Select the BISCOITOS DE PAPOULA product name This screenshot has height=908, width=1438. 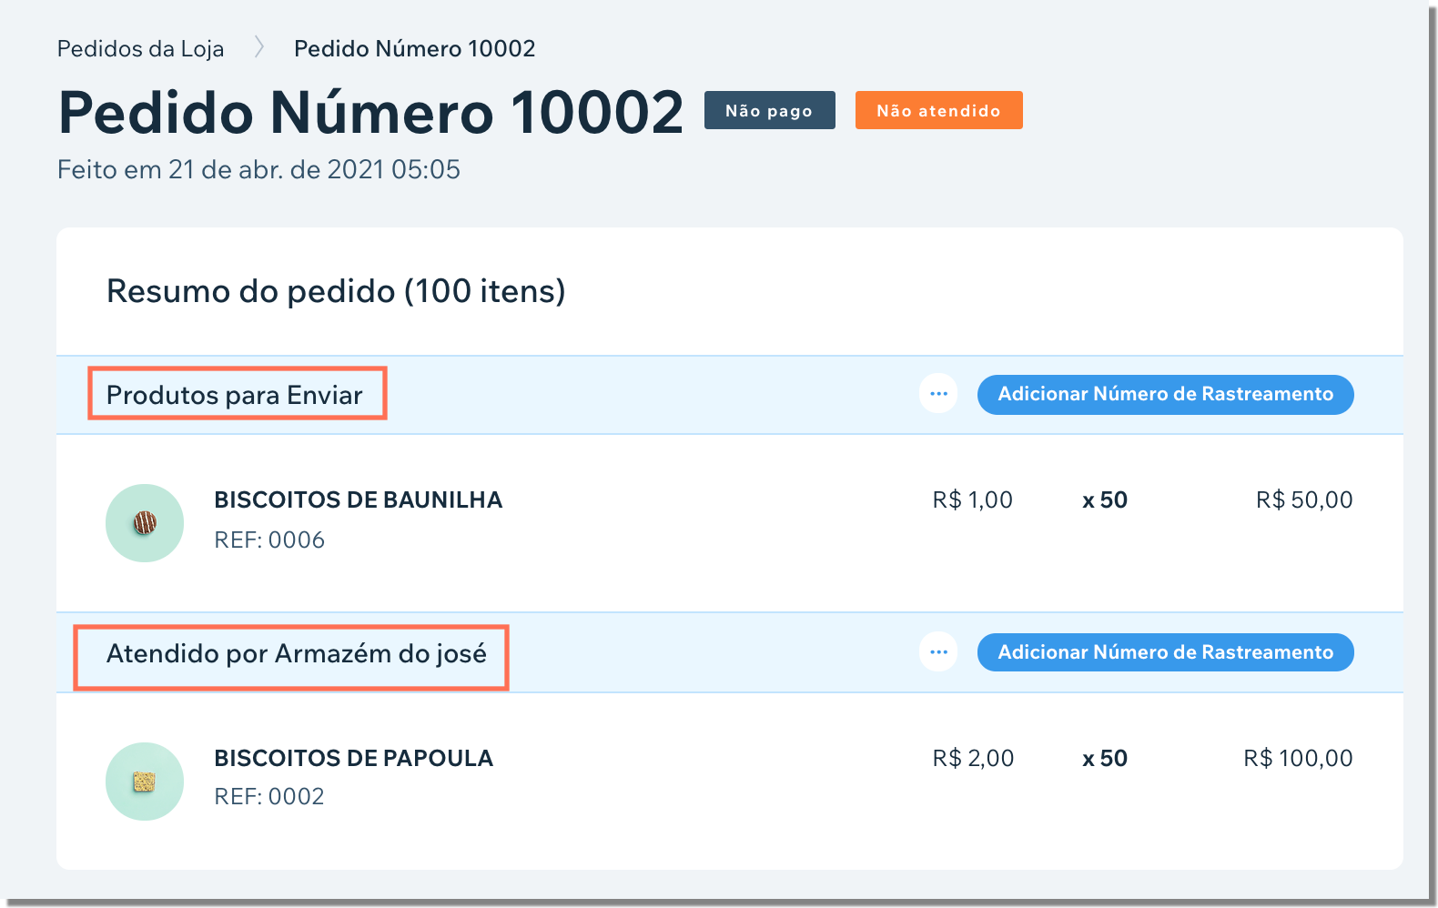click(353, 758)
